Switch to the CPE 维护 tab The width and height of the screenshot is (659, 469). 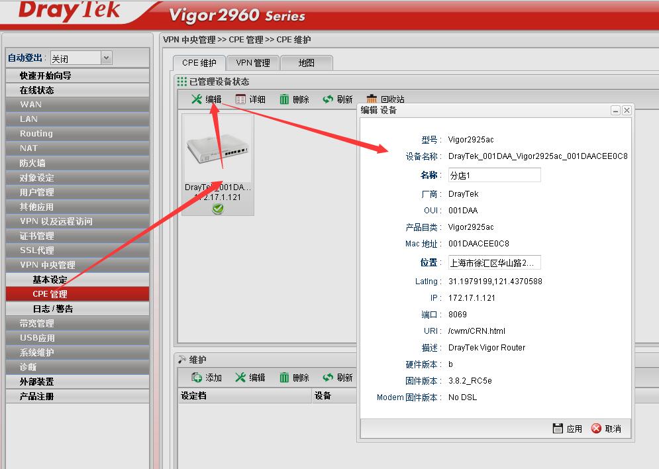tap(199, 63)
